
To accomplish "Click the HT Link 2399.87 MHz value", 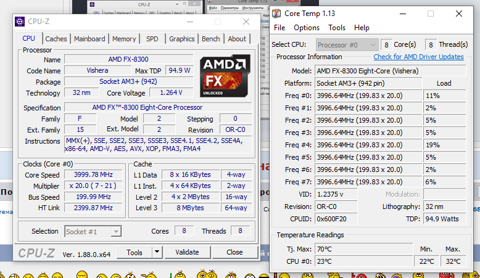I will pyautogui.click(x=93, y=208).
